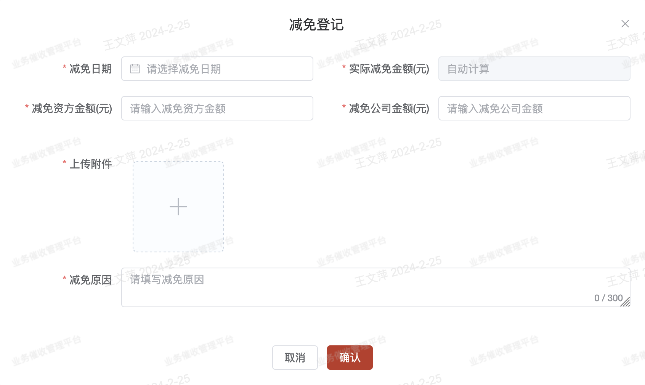Click the text area resize handle

coord(626,302)
